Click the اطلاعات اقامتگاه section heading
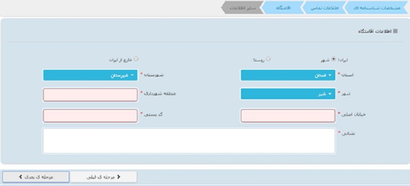This screenshot has height=186, width=410. pos(375,31)
